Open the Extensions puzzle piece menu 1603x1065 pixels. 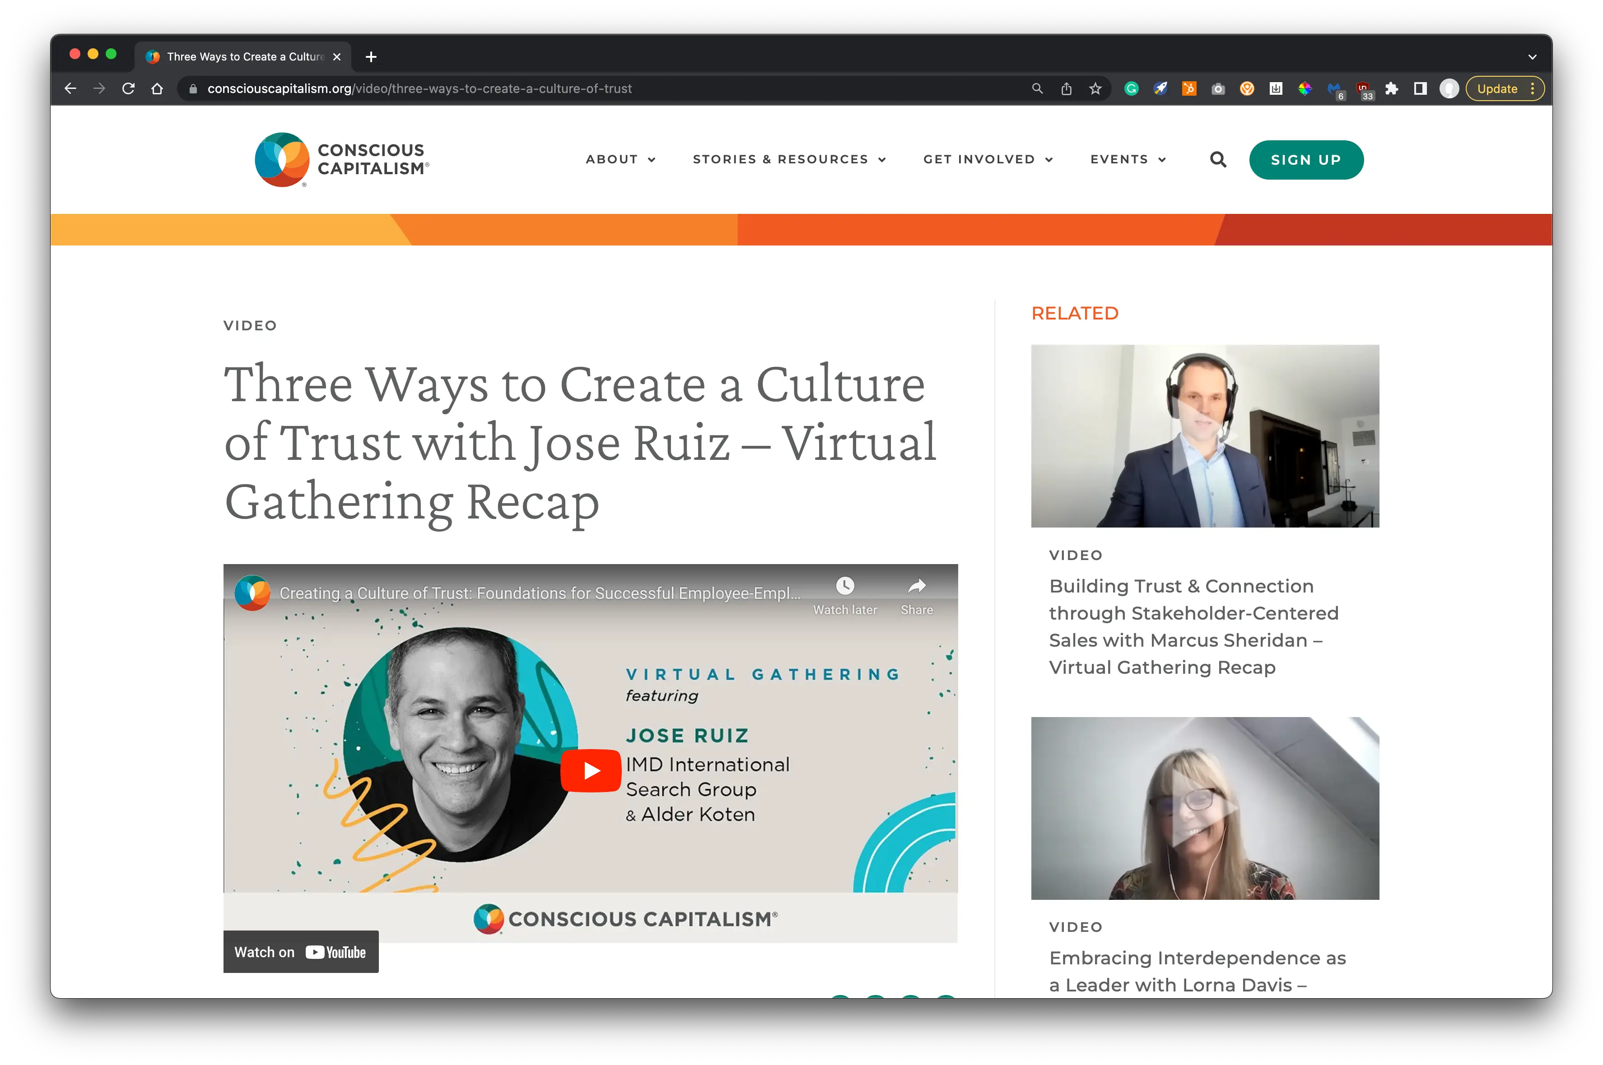[1391, 88]
